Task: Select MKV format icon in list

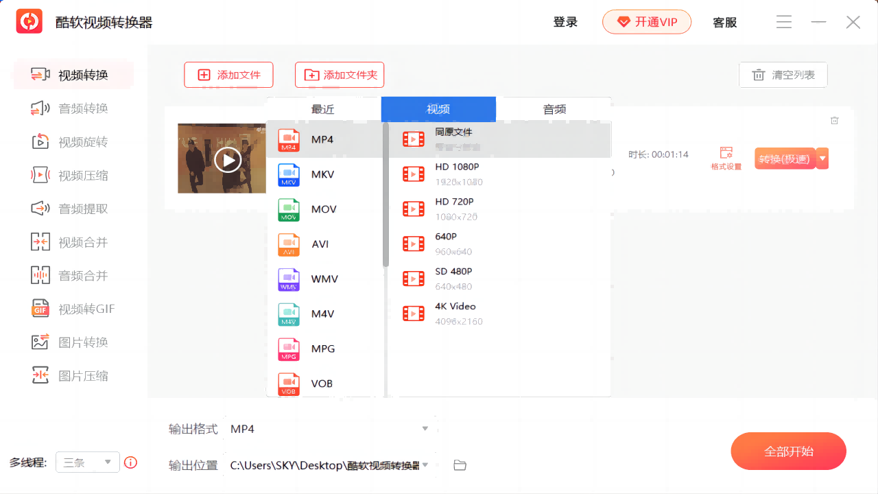Action: click(289, 175)
